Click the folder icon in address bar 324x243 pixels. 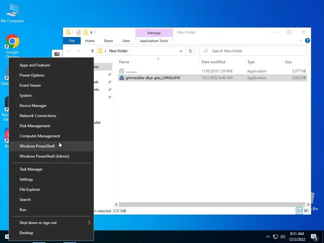pos(100,51)
